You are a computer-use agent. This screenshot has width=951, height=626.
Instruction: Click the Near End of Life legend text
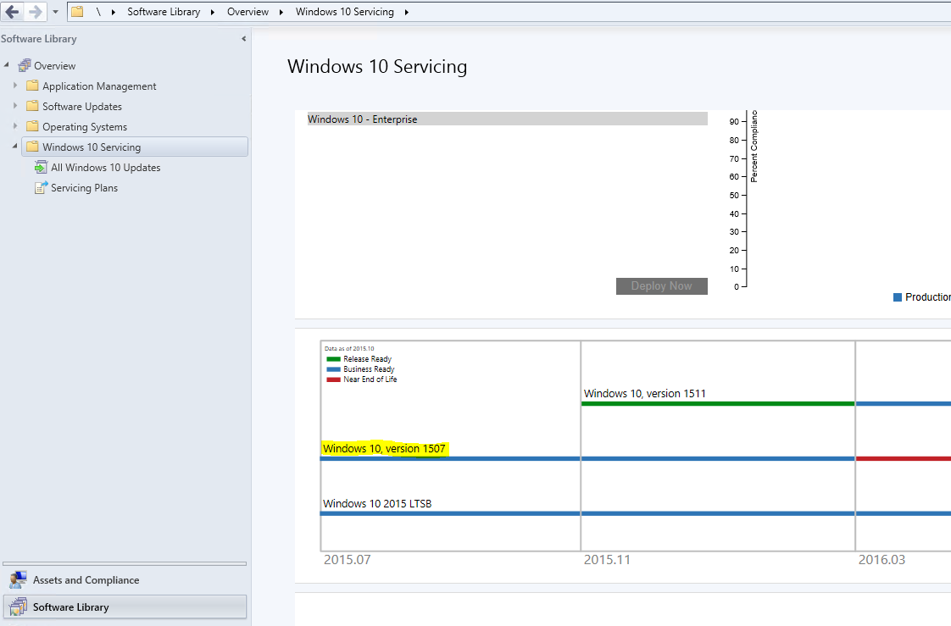click(370, 379)
